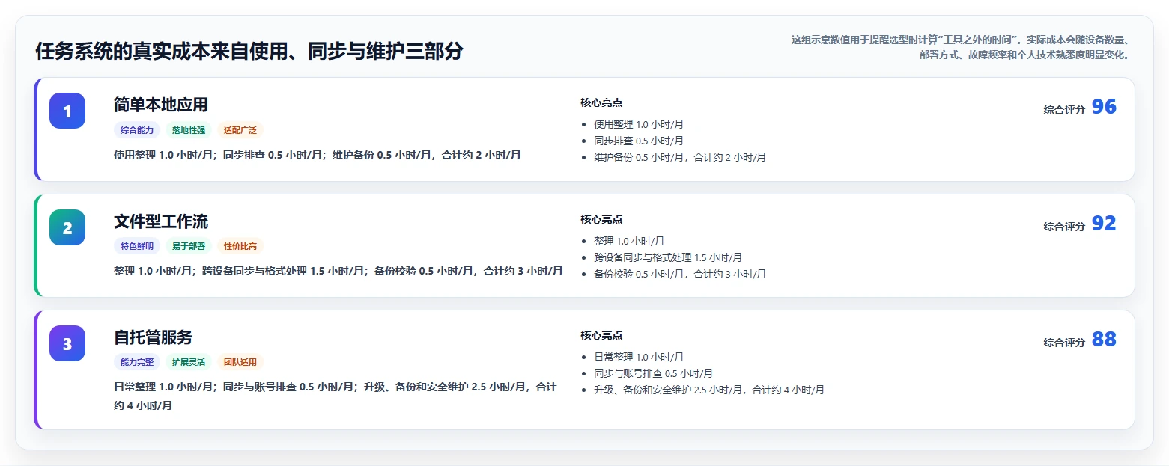Screen dimensions: 1169x466
Task: Click 核心亮点 heading in 文件型工作流 card
Action: pos(601,219)
